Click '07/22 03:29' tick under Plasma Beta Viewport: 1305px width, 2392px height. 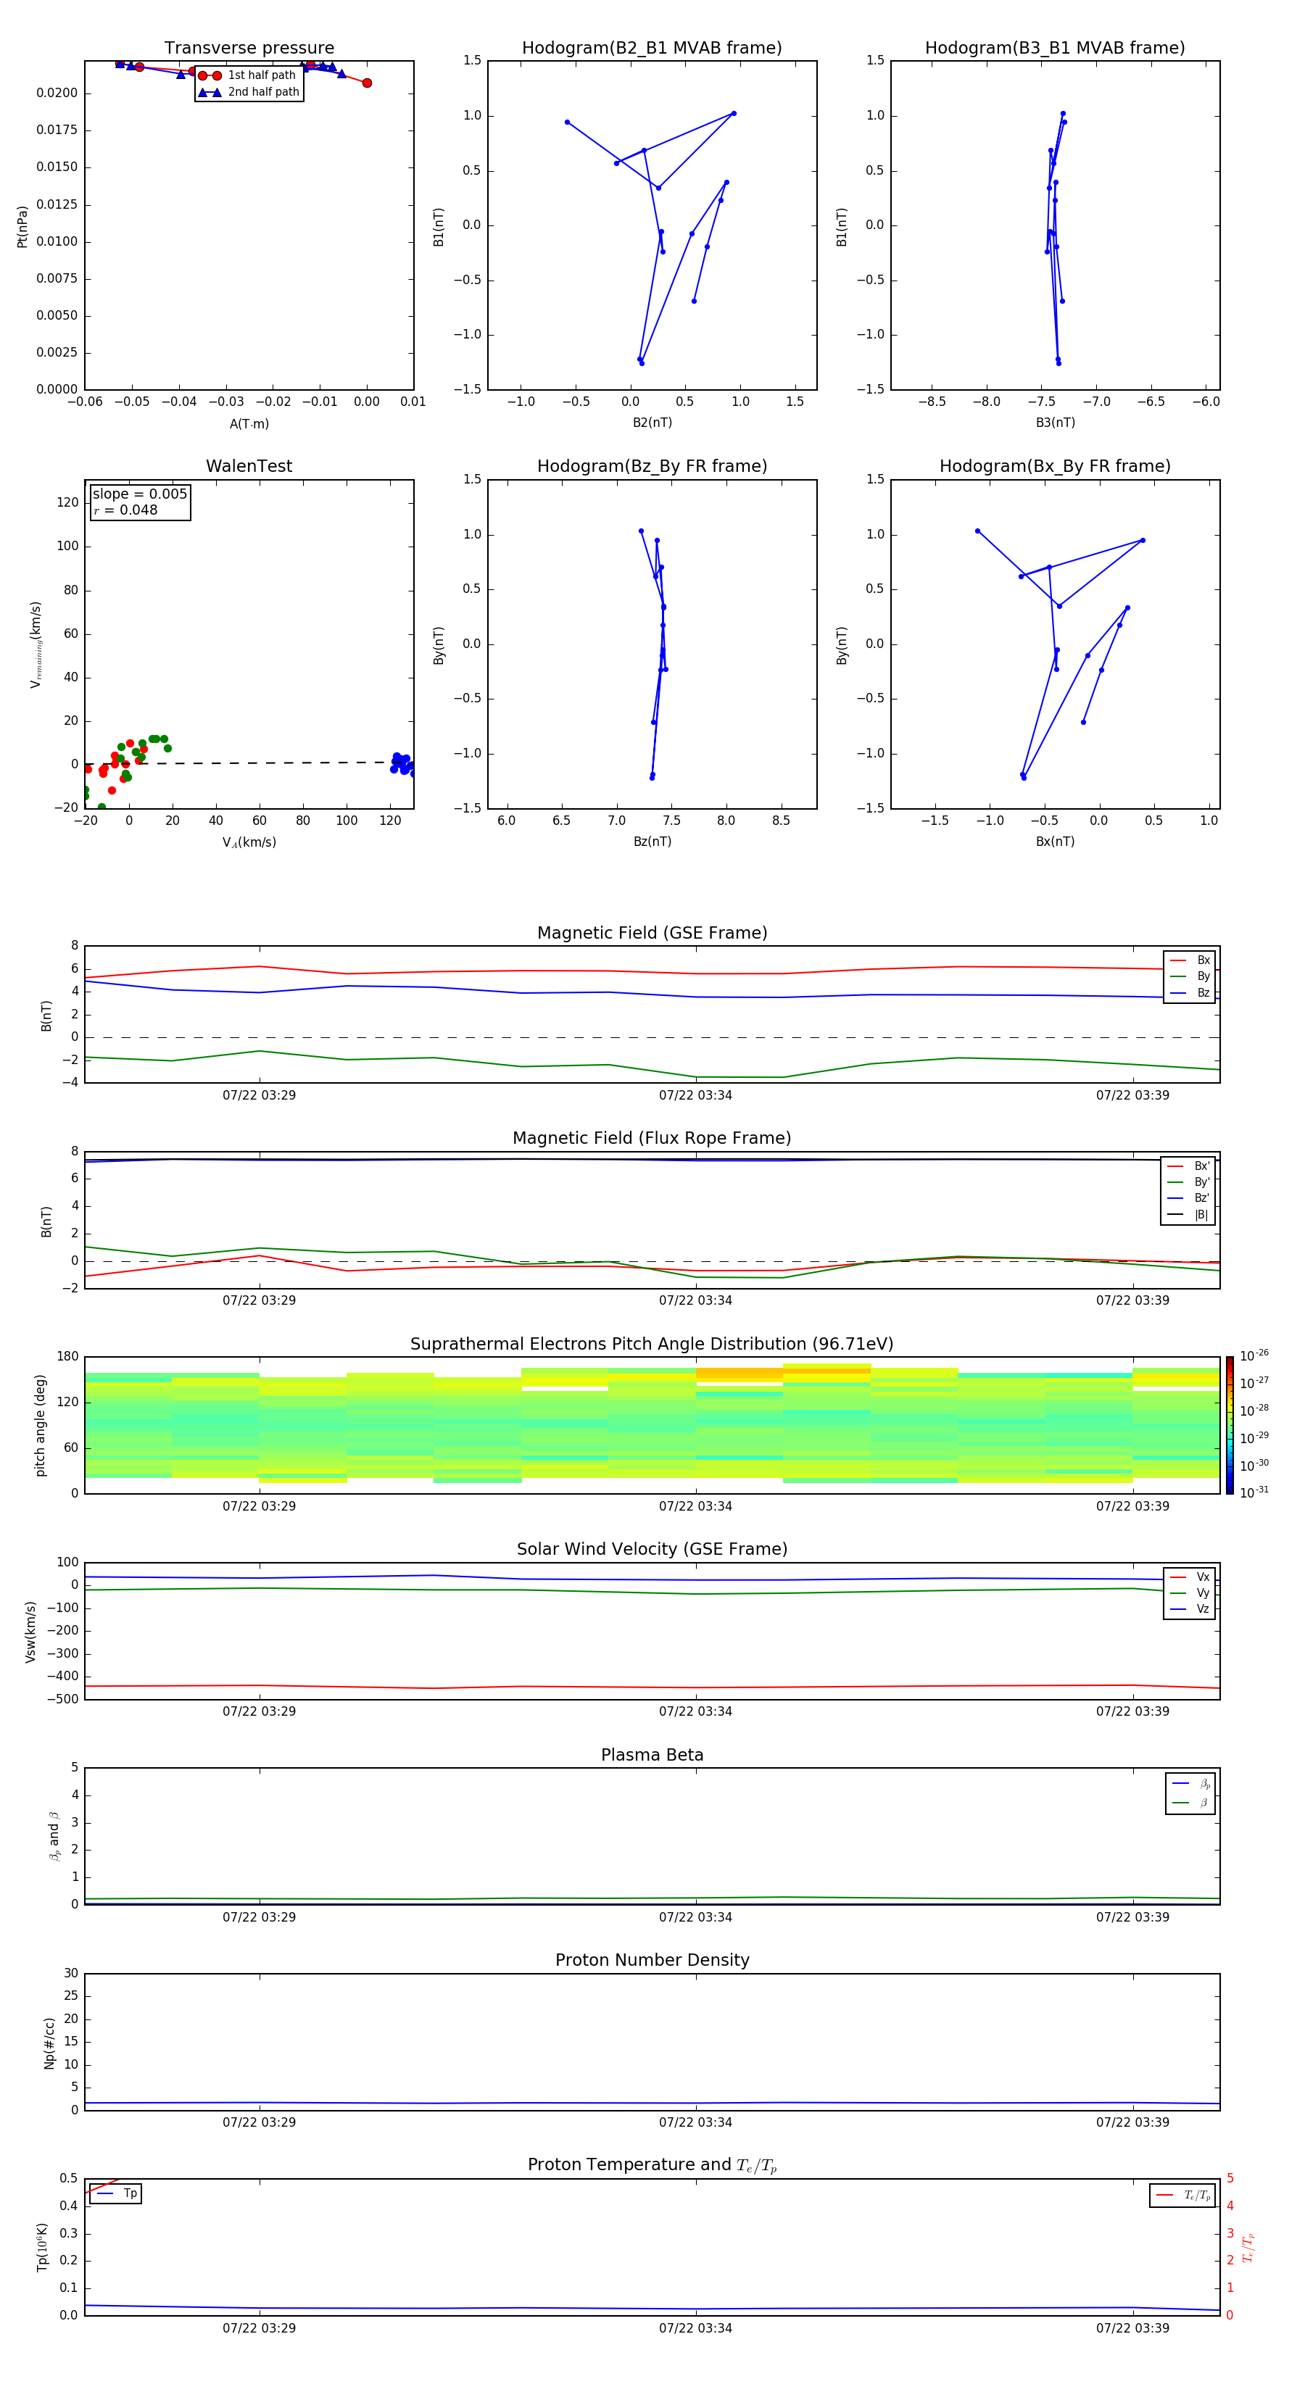tap(259, 1916)
